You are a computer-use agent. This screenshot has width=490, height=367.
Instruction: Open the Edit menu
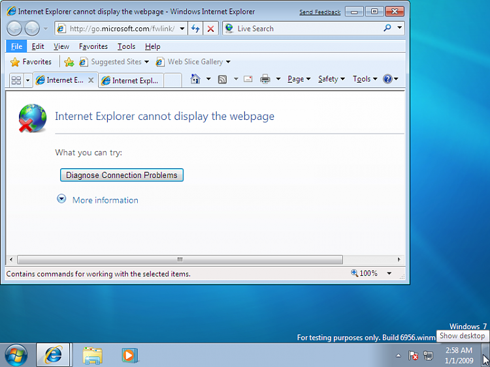(38, 46)
